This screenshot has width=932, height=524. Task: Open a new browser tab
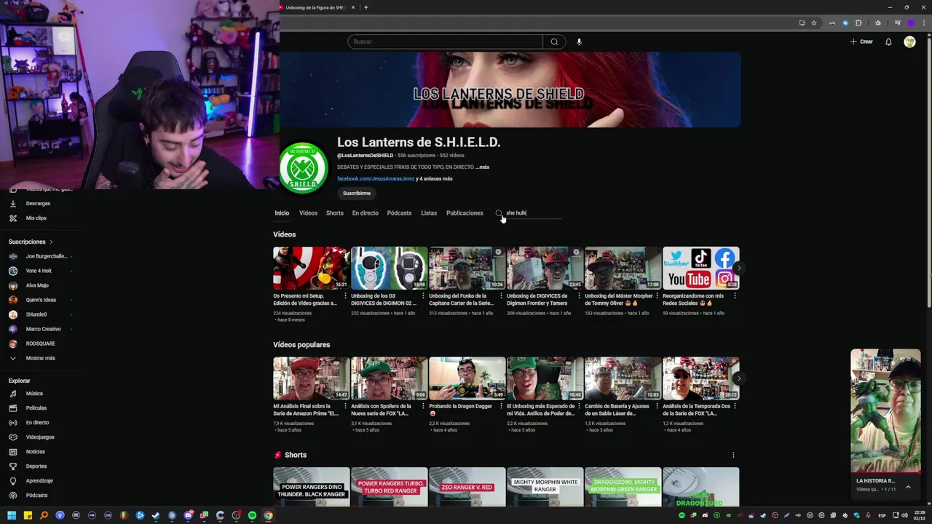click(x=366, y=7)
